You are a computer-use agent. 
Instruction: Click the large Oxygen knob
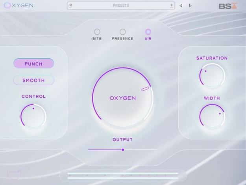pos(123,98)
